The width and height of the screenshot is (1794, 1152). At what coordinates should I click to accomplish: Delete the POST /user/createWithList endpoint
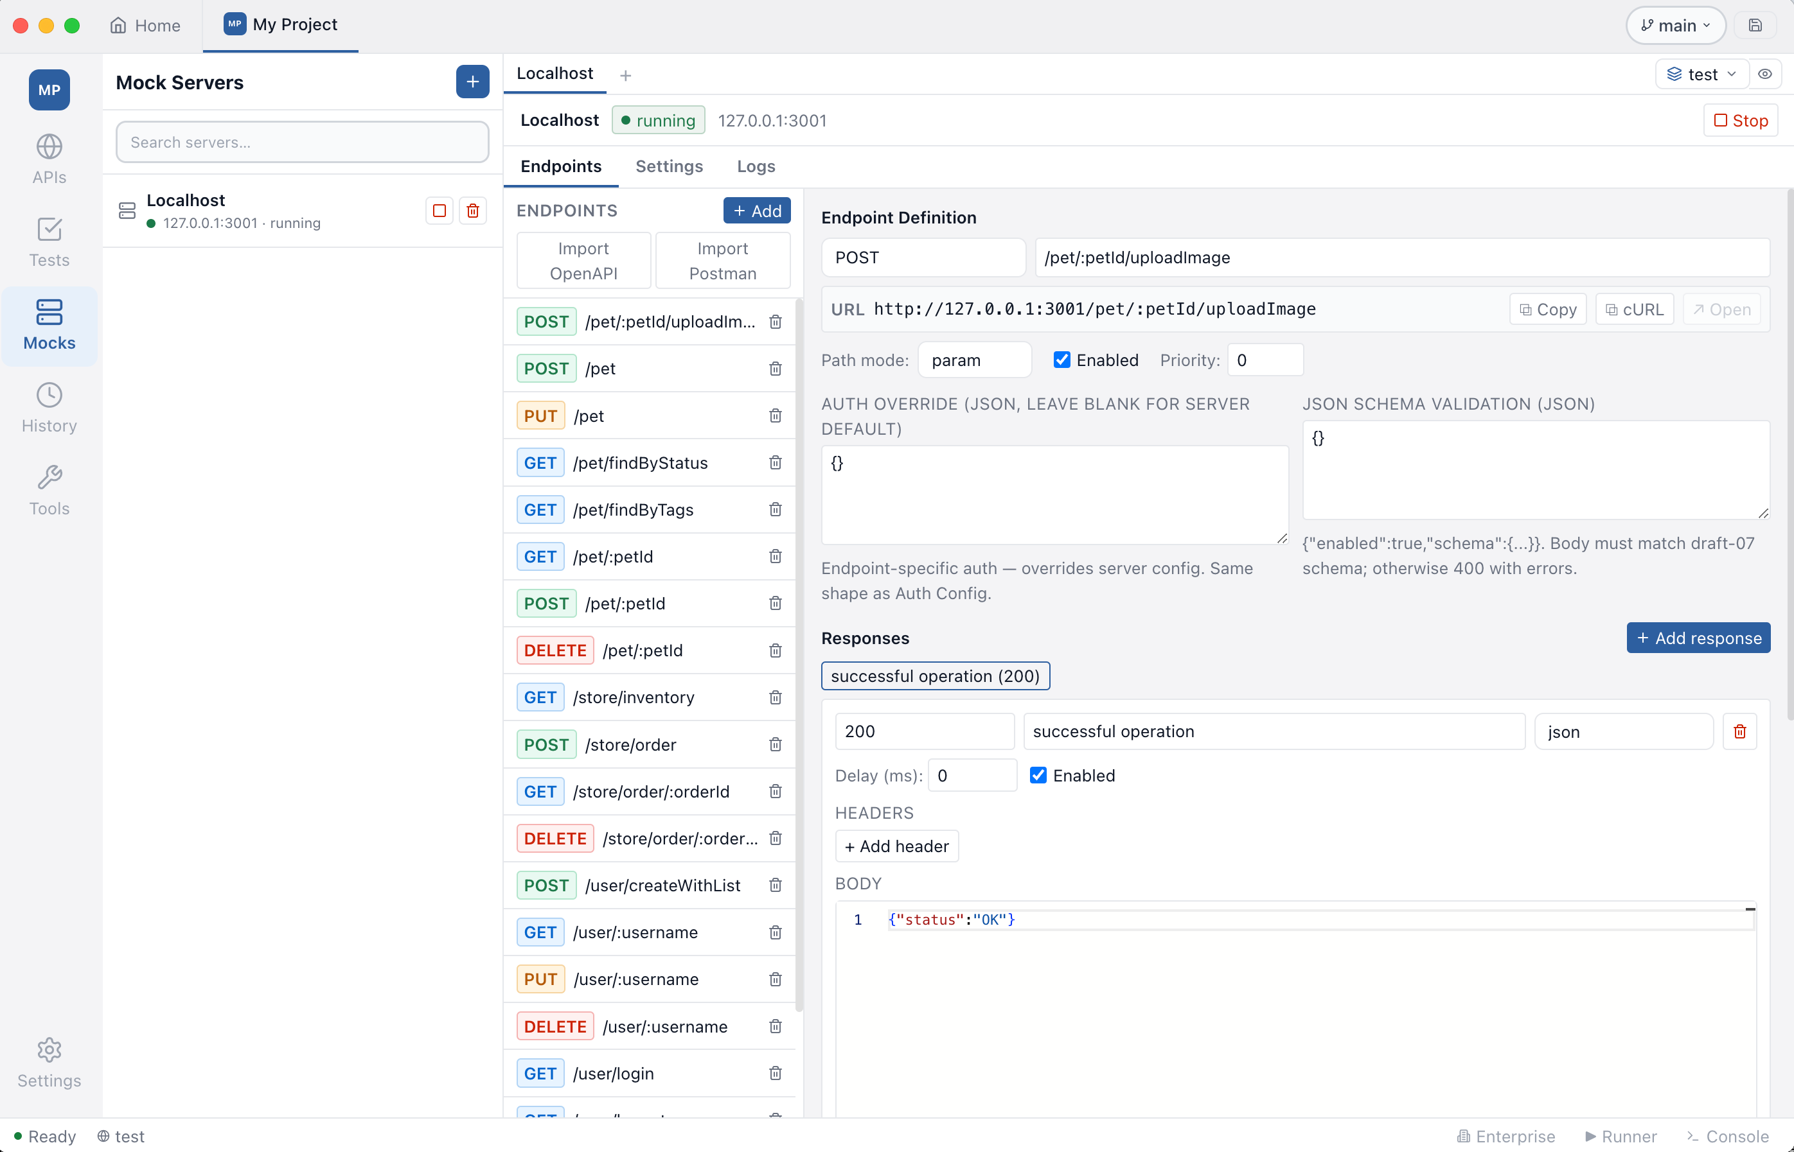coord(776,885)
